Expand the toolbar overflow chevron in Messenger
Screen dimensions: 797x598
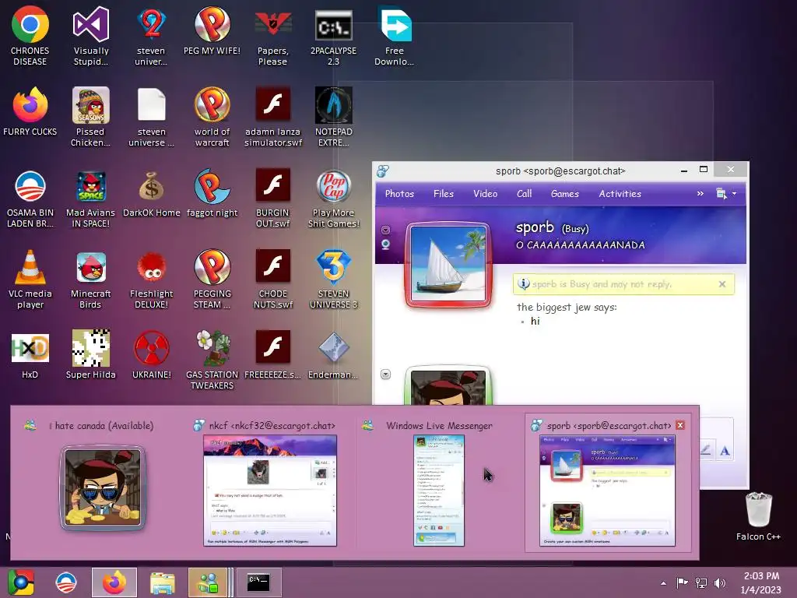[700, 194]
